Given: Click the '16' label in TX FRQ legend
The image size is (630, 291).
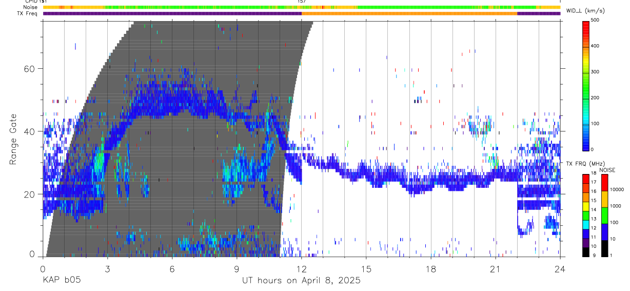Looking at the screenshot, I should point(594,191).
